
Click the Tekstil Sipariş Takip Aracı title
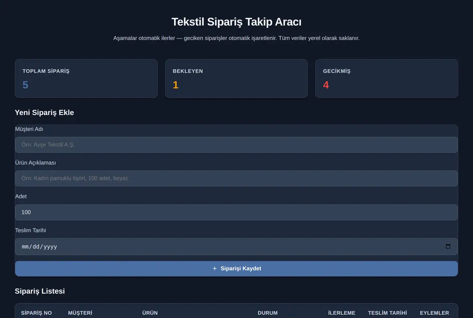(236, 22)
